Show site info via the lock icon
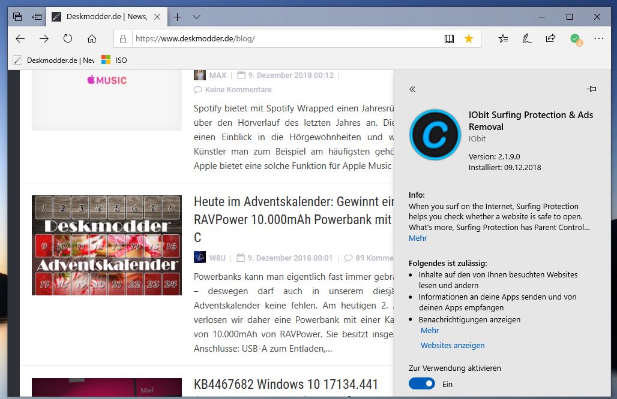 tap(123, 38)
